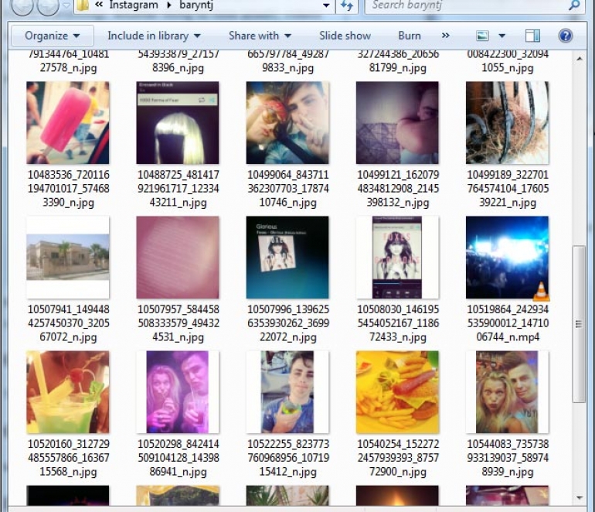Open the address bar history dropdown
595x512 pixels.
(325, 5)
